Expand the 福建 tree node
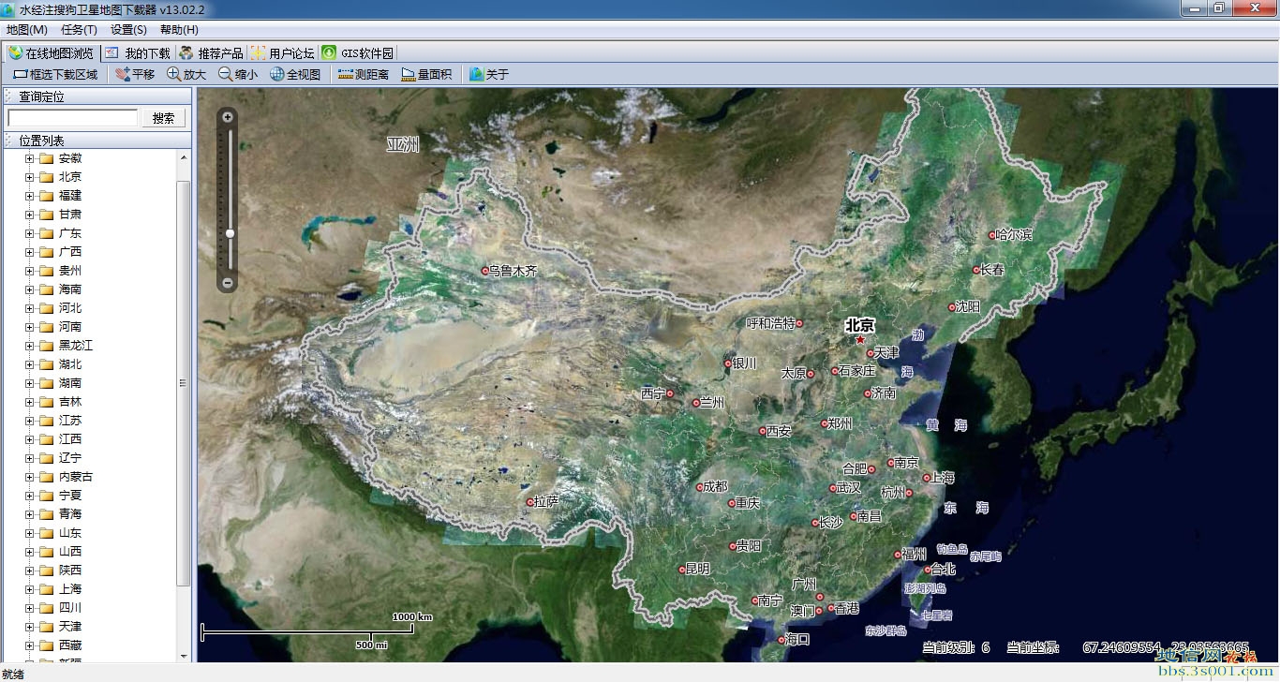Screen dimensions: 1280x682 tap(29, 196)
